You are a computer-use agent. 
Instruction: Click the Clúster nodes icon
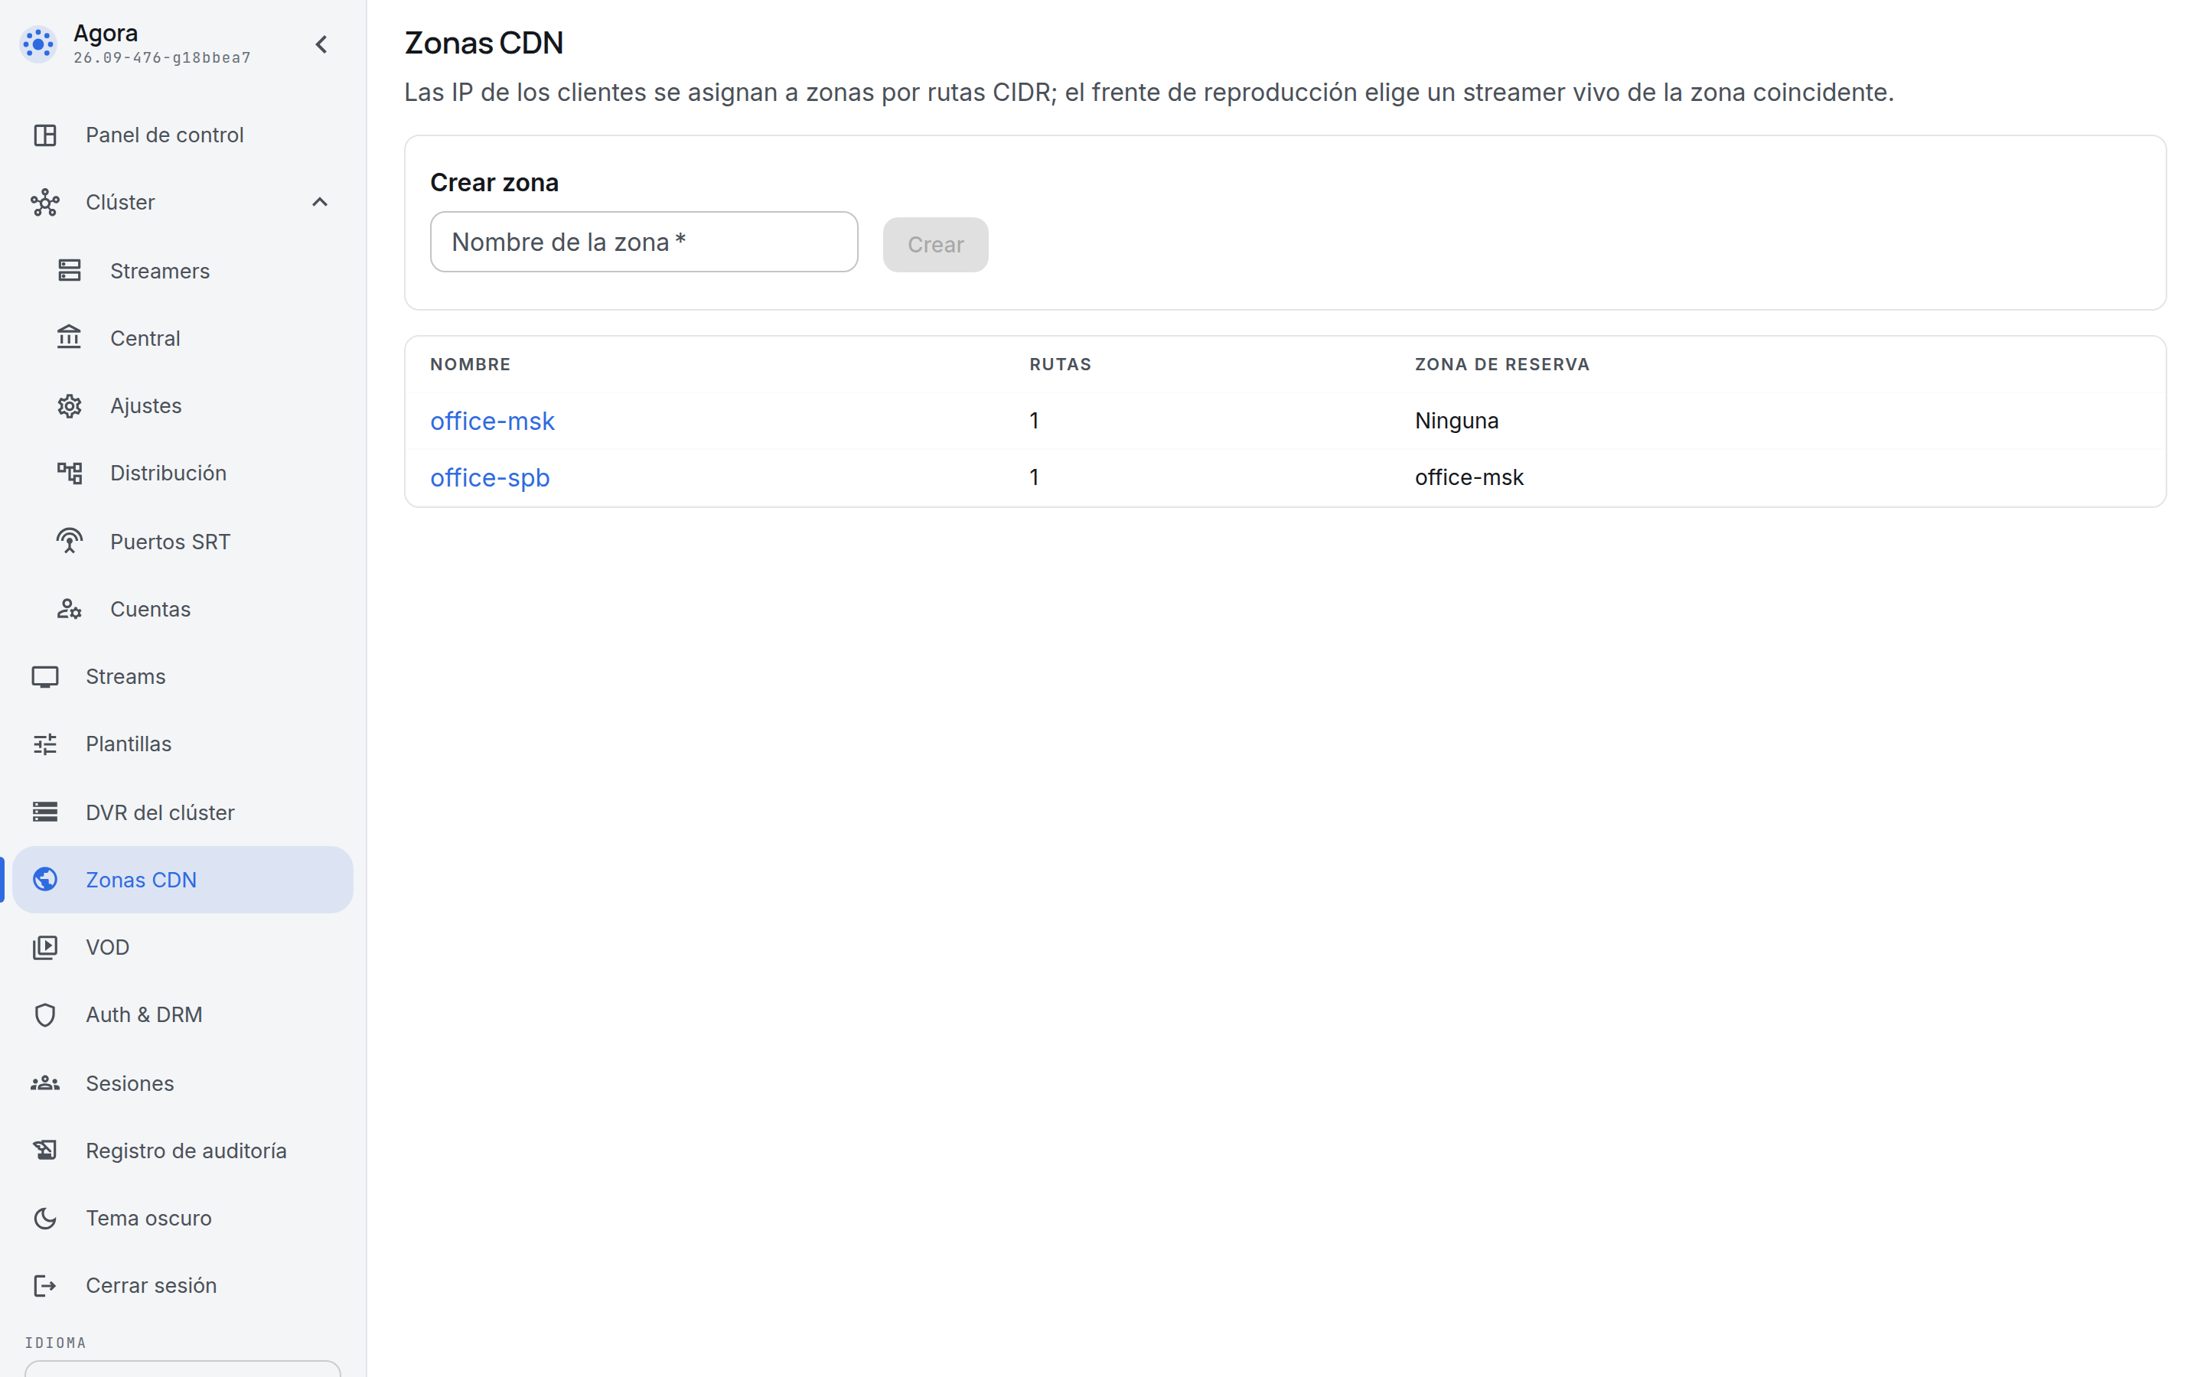[x=44, y=202]
